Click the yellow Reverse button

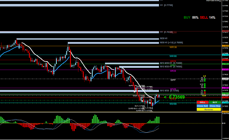(209, 109)
